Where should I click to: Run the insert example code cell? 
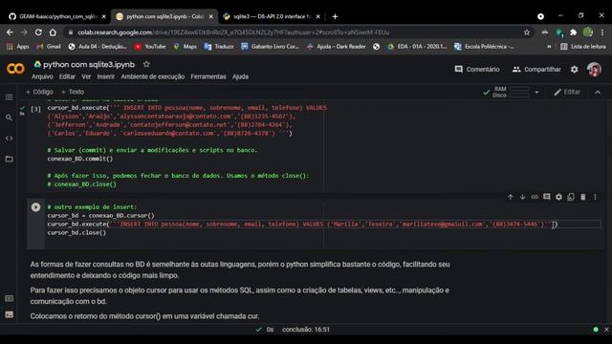click(35, 207)
